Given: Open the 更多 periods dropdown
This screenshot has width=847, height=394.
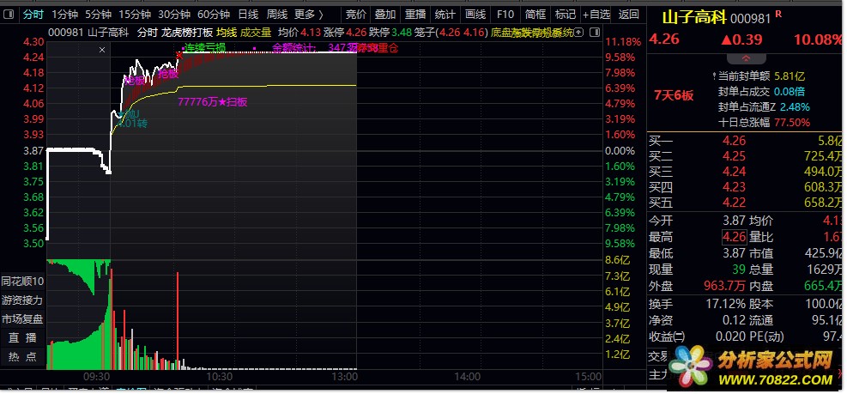Looking at the screenshot, I should coord(308,15).
